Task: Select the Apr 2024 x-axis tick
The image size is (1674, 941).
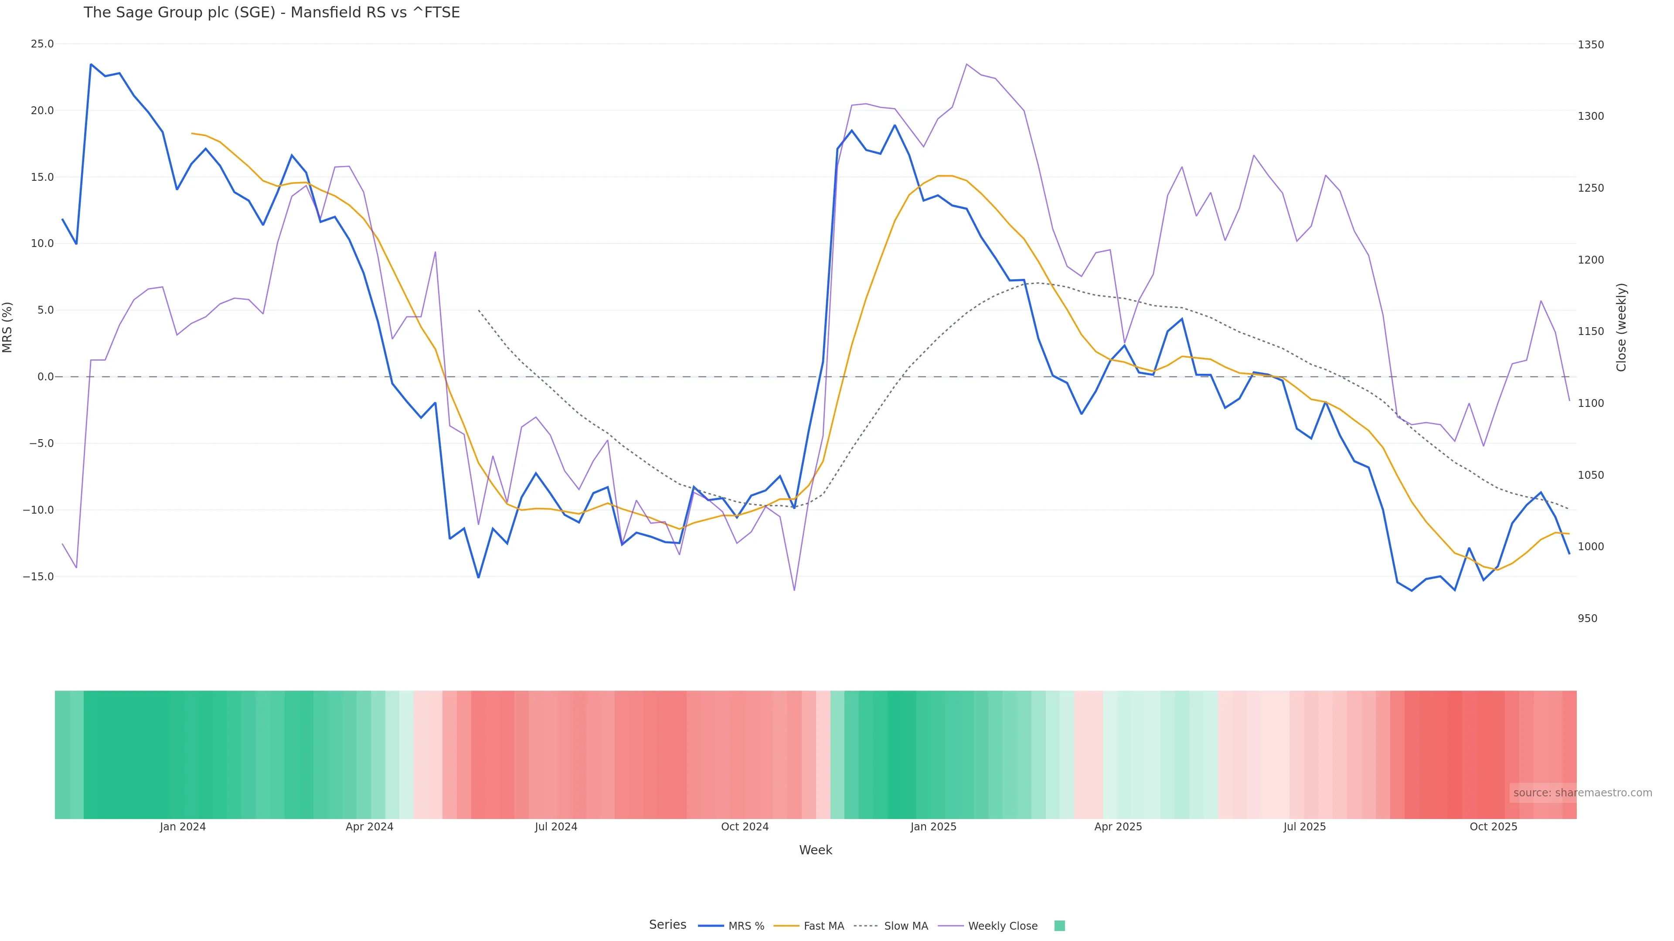Action: [x=369, y=827]
